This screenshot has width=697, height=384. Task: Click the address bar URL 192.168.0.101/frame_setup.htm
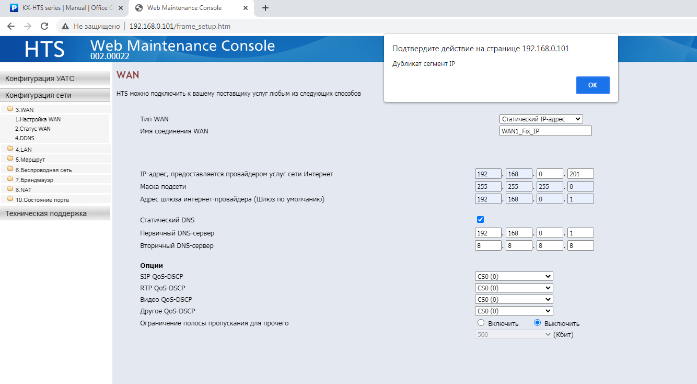coord(180,26)
